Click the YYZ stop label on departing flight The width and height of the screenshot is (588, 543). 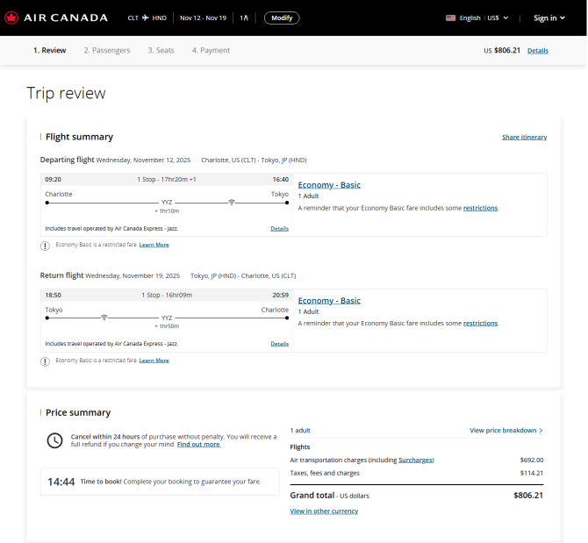coord(167,203)
